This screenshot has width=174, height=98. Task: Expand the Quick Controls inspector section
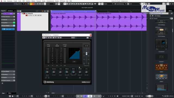tap(8, 81)
